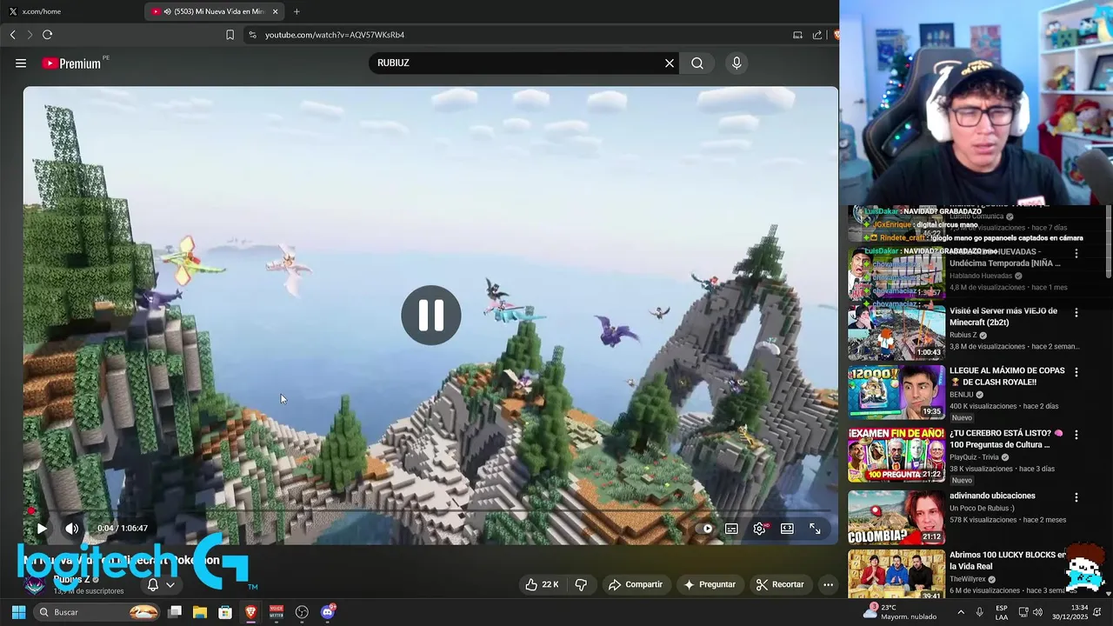
Task: Click the taskbar Buscar search box
Action: (x=98, y=612)
